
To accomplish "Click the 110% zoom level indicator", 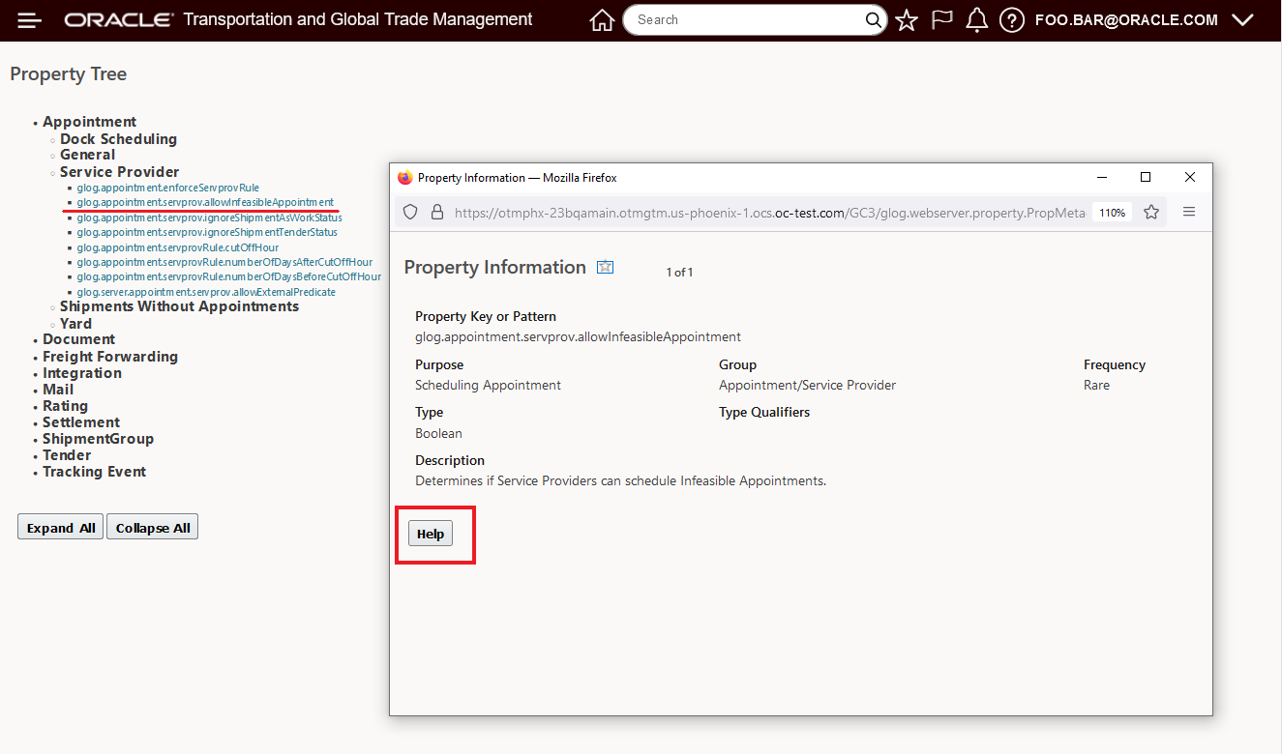I will (x=1113, y=213).
